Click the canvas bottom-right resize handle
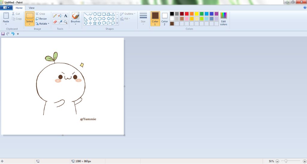The width and height of the screenshot is (307, 164). pos(124,135)
